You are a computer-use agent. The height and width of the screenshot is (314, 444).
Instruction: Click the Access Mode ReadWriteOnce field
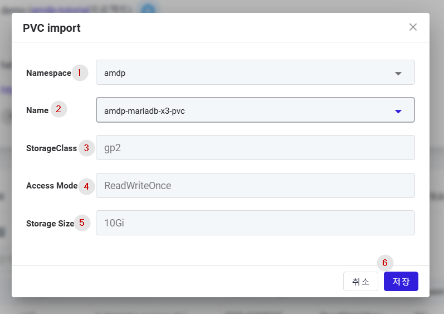coord(255,185)
